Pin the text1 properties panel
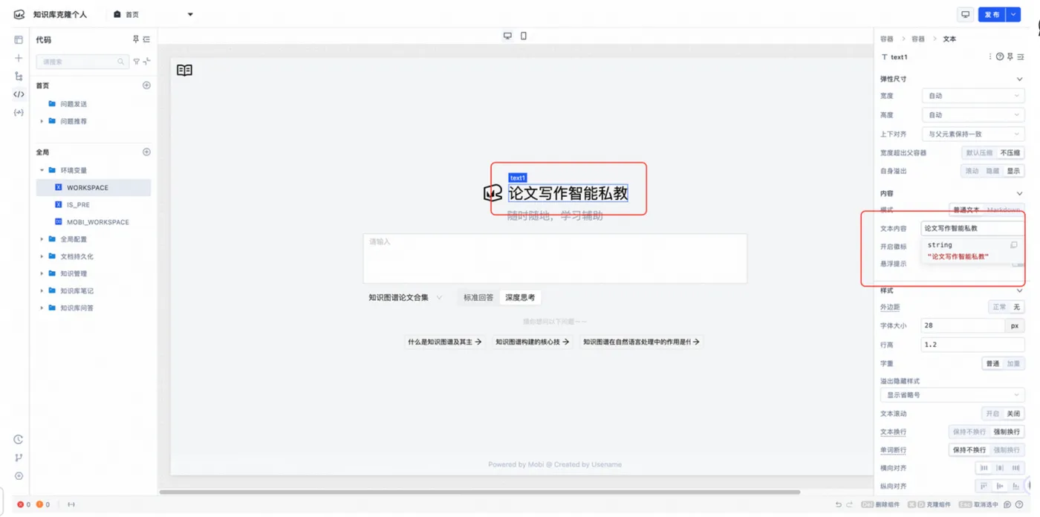1040x517 pixels. click(1010, 56)
